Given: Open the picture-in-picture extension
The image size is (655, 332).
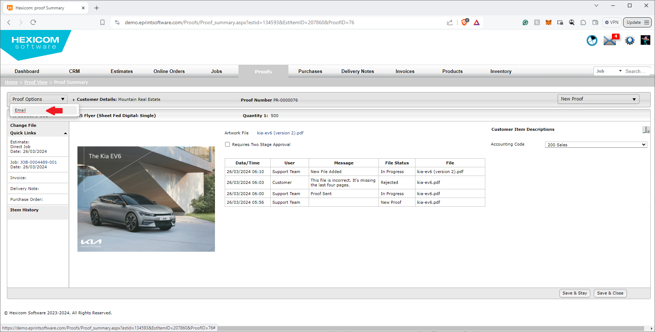Looking at the screenshot, I should tap(560, 22).
